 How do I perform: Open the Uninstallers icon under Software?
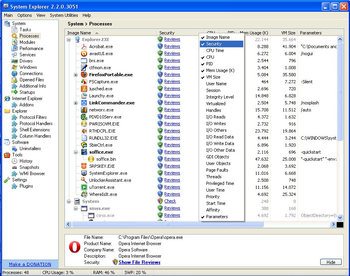[14, 149]
